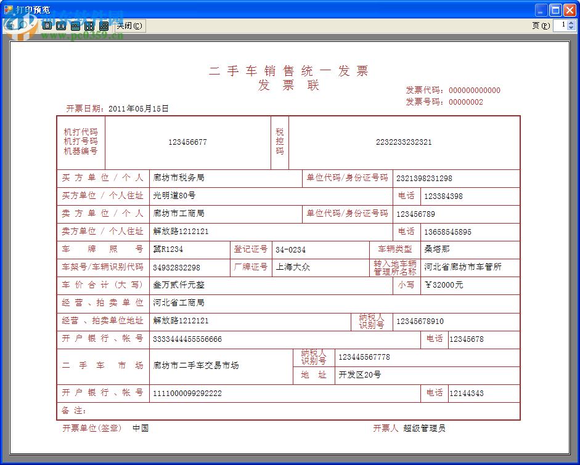Click seller name 廊坊市工商局
Image resolution: width=580 pixels, height=465 pixels.
coord(179,213)
